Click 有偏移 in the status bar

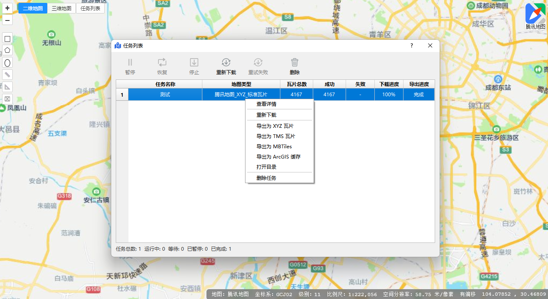[x=468, y=294]
